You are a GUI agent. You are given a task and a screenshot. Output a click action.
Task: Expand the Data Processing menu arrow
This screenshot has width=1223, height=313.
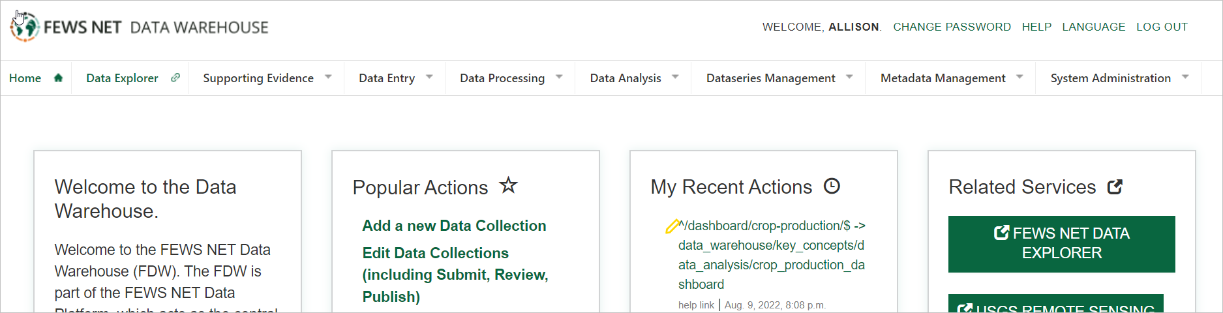559,78
